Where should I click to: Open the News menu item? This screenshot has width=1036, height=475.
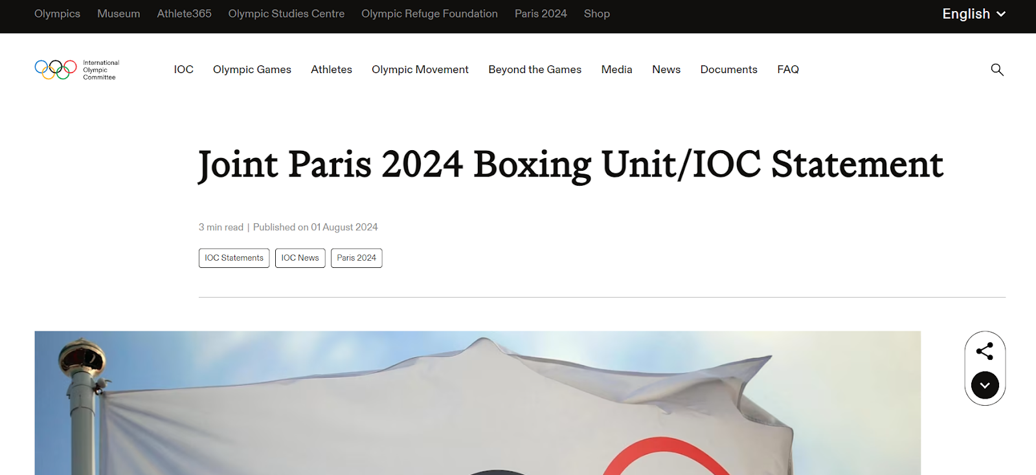pos(666,69)
